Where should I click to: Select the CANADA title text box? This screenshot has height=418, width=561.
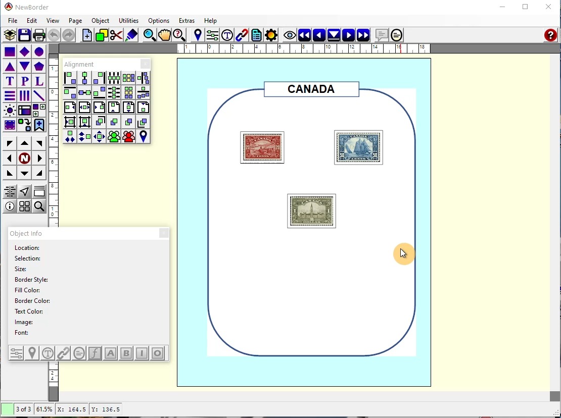(311, 89)
